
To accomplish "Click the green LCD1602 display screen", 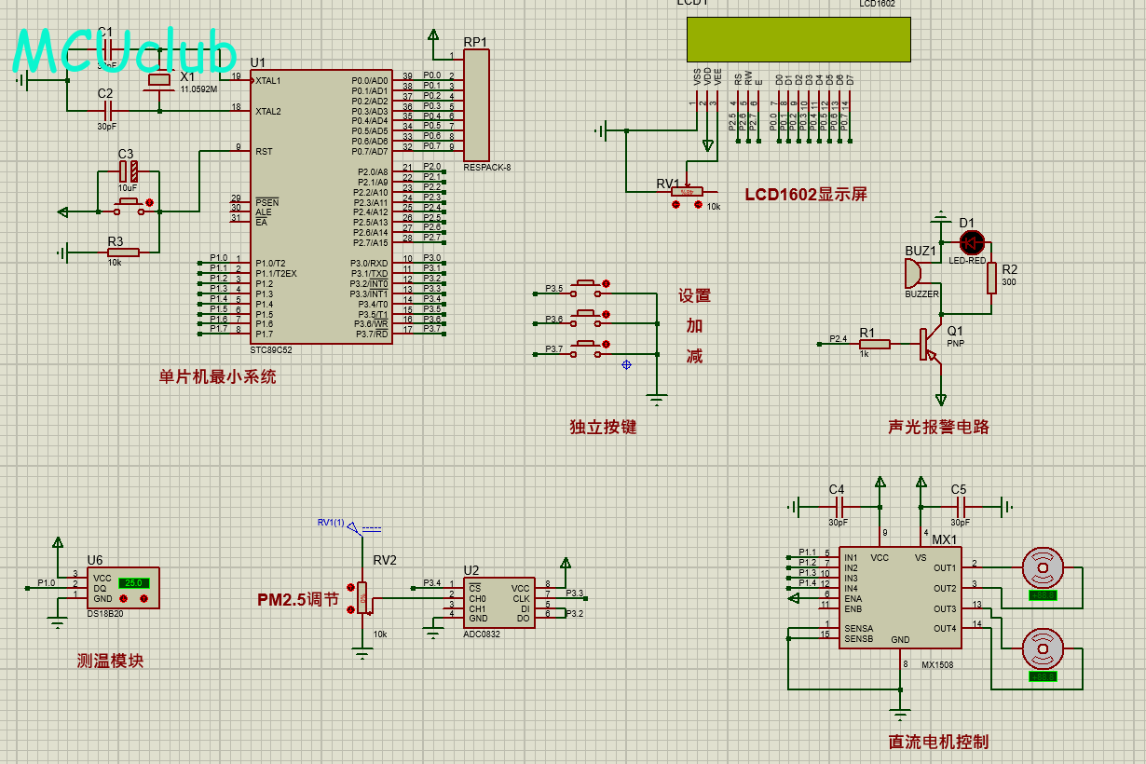I will coord(798,39).
